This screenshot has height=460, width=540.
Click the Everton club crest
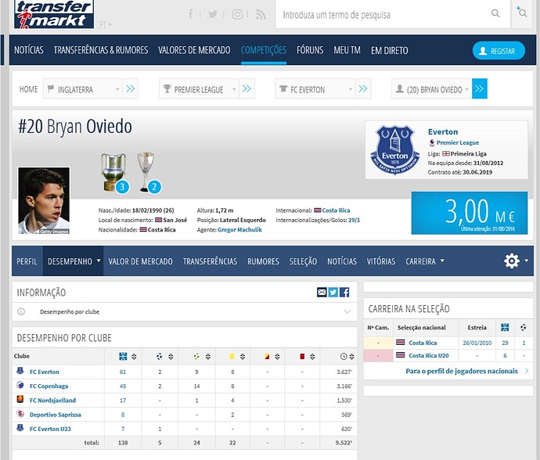394,149
